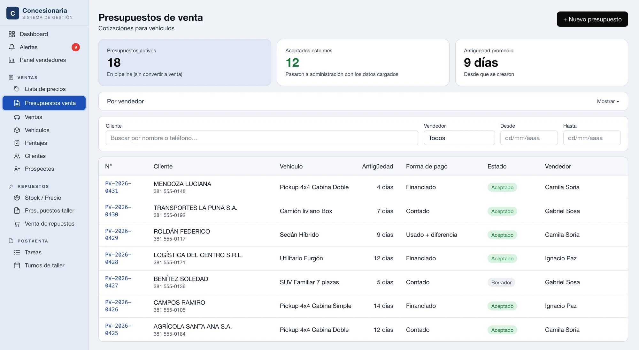Open budget link PV-2026-0431
The image size is (639, 350).
click(118, 187)
